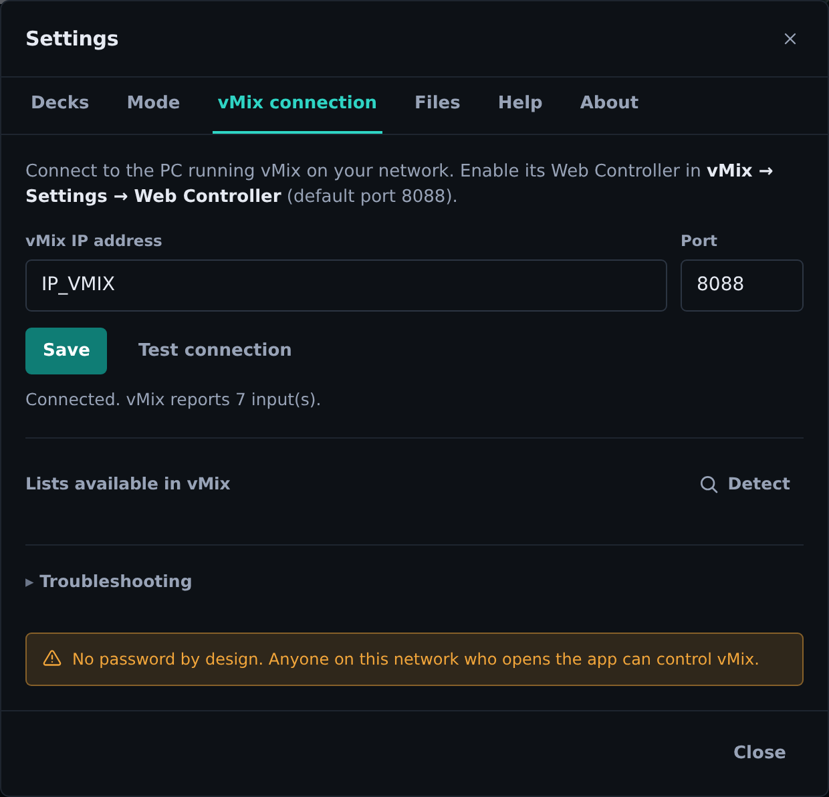Click the Settings dialog title

coord(72,39)
